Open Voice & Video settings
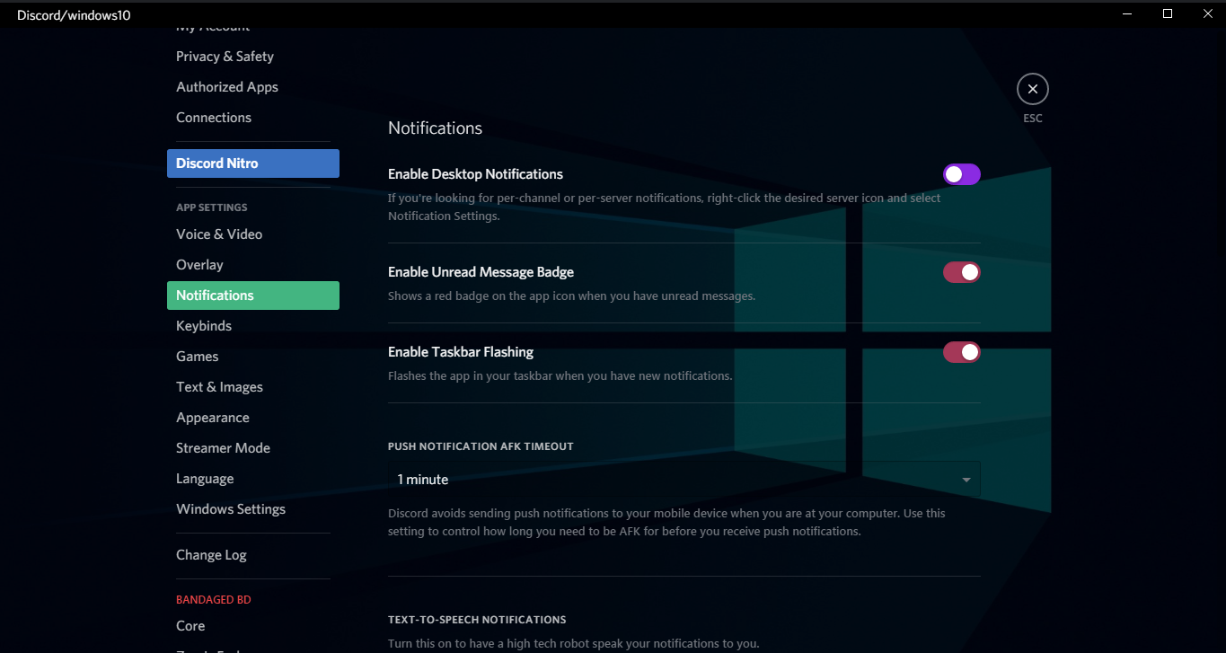The image size is (1226, 653). 219,234
